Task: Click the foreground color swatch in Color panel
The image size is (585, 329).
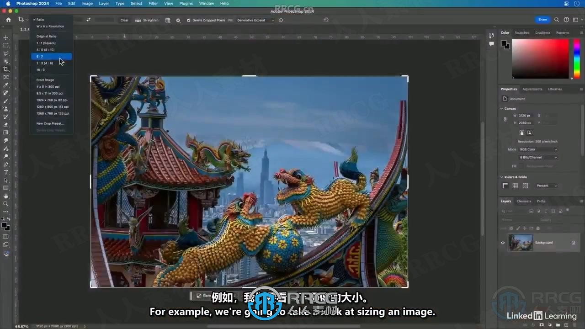Action: (504, 43)
